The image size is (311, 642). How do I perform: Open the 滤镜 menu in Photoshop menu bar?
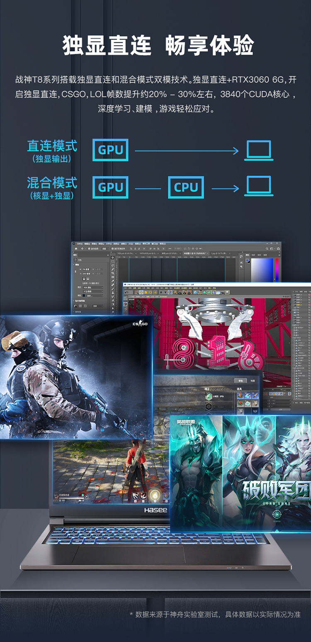point(125,244)
